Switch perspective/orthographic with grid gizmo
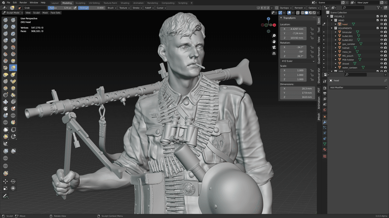This screenshot has width=389, height=218. pyautogui.click(x=274, y=53)
